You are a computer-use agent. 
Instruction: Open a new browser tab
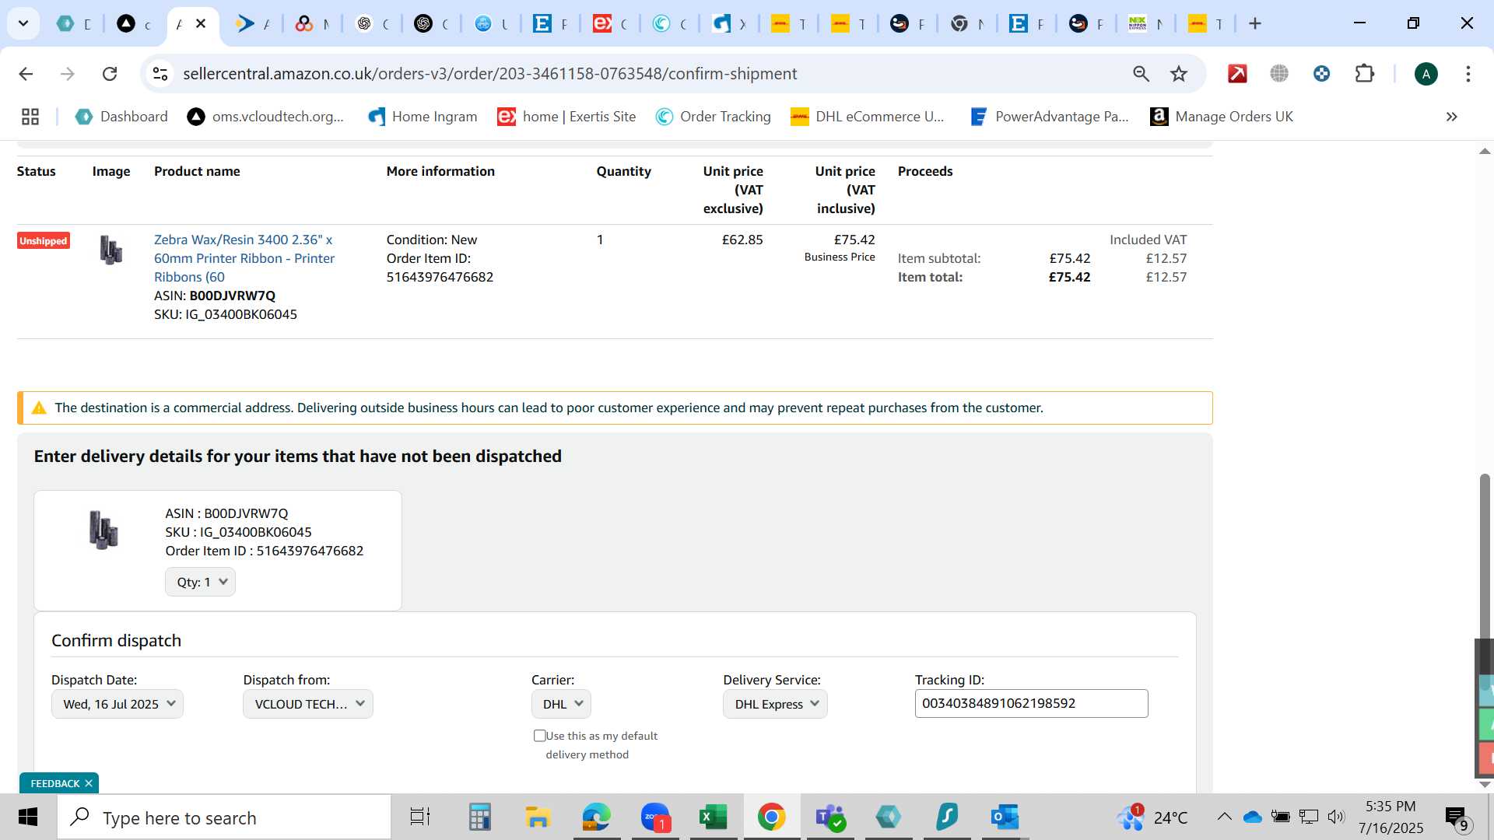coord(1254,23)
